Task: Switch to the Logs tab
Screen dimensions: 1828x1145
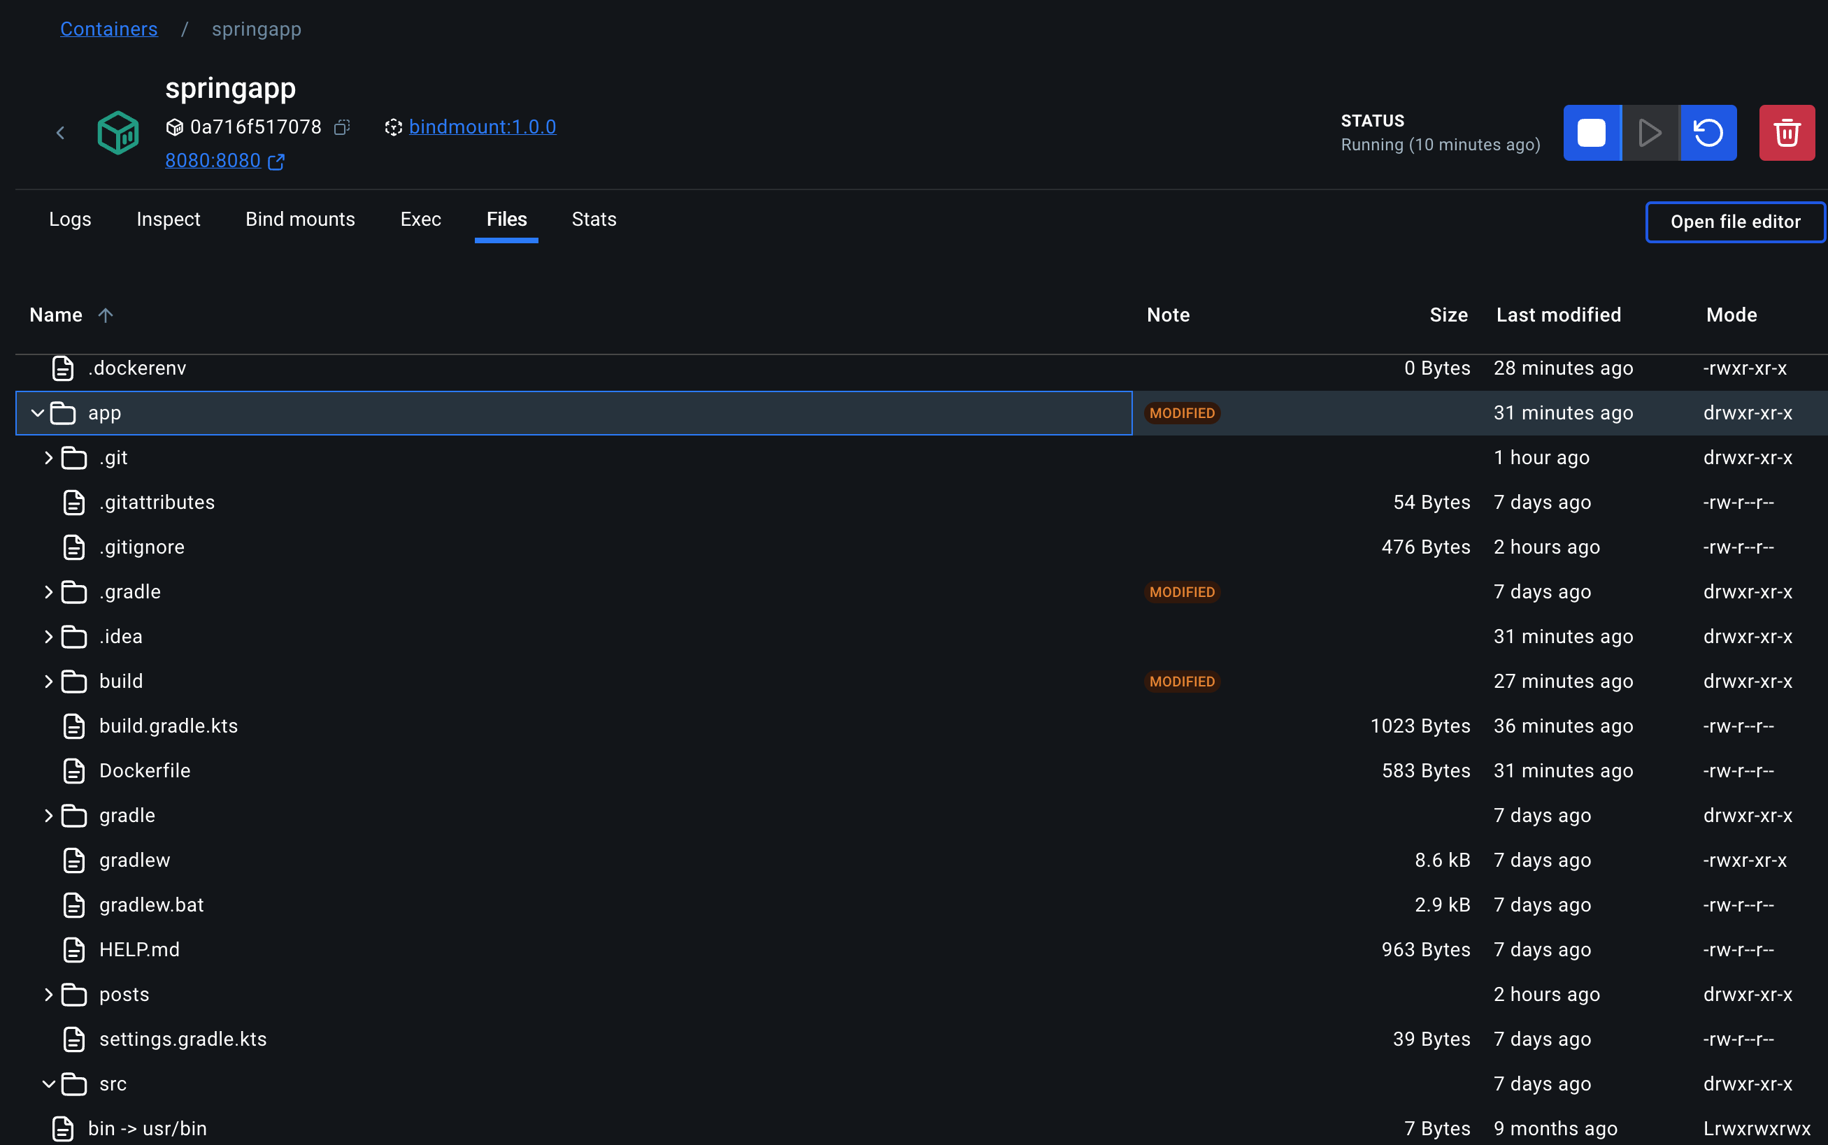Action: point(70,219)
